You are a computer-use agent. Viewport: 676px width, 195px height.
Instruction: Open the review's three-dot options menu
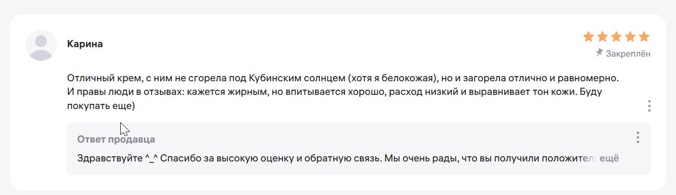point(649,106)
